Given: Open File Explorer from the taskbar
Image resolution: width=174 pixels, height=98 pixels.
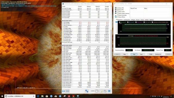Looking at the screenshot, I should 42,96.
